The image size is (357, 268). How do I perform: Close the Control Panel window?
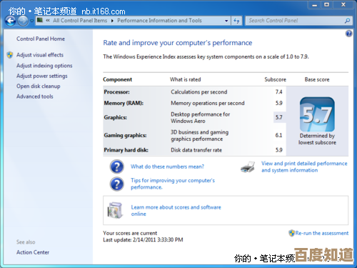(343, 5)
